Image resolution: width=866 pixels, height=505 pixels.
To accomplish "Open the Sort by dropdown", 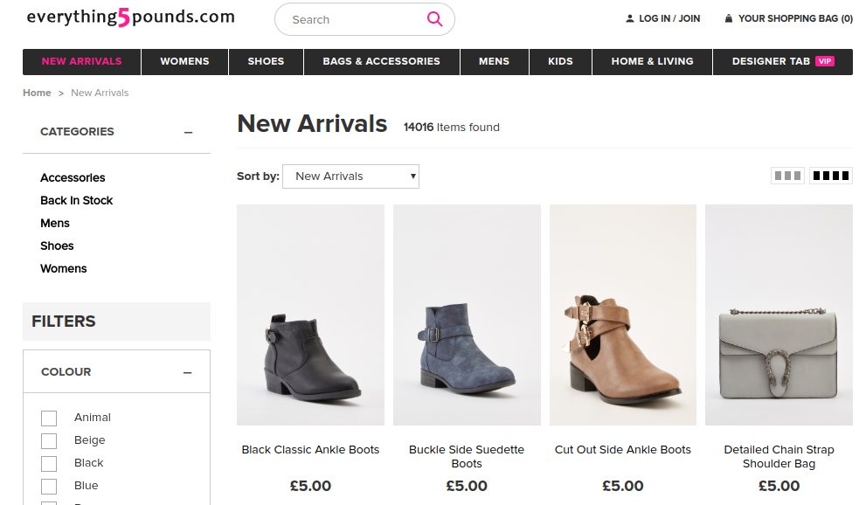I will tap(350, 176).
